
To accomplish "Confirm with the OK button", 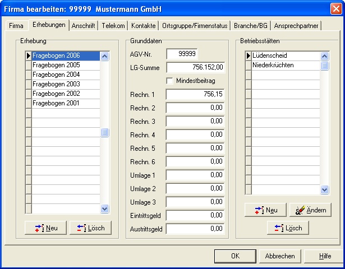I will 235,256.
